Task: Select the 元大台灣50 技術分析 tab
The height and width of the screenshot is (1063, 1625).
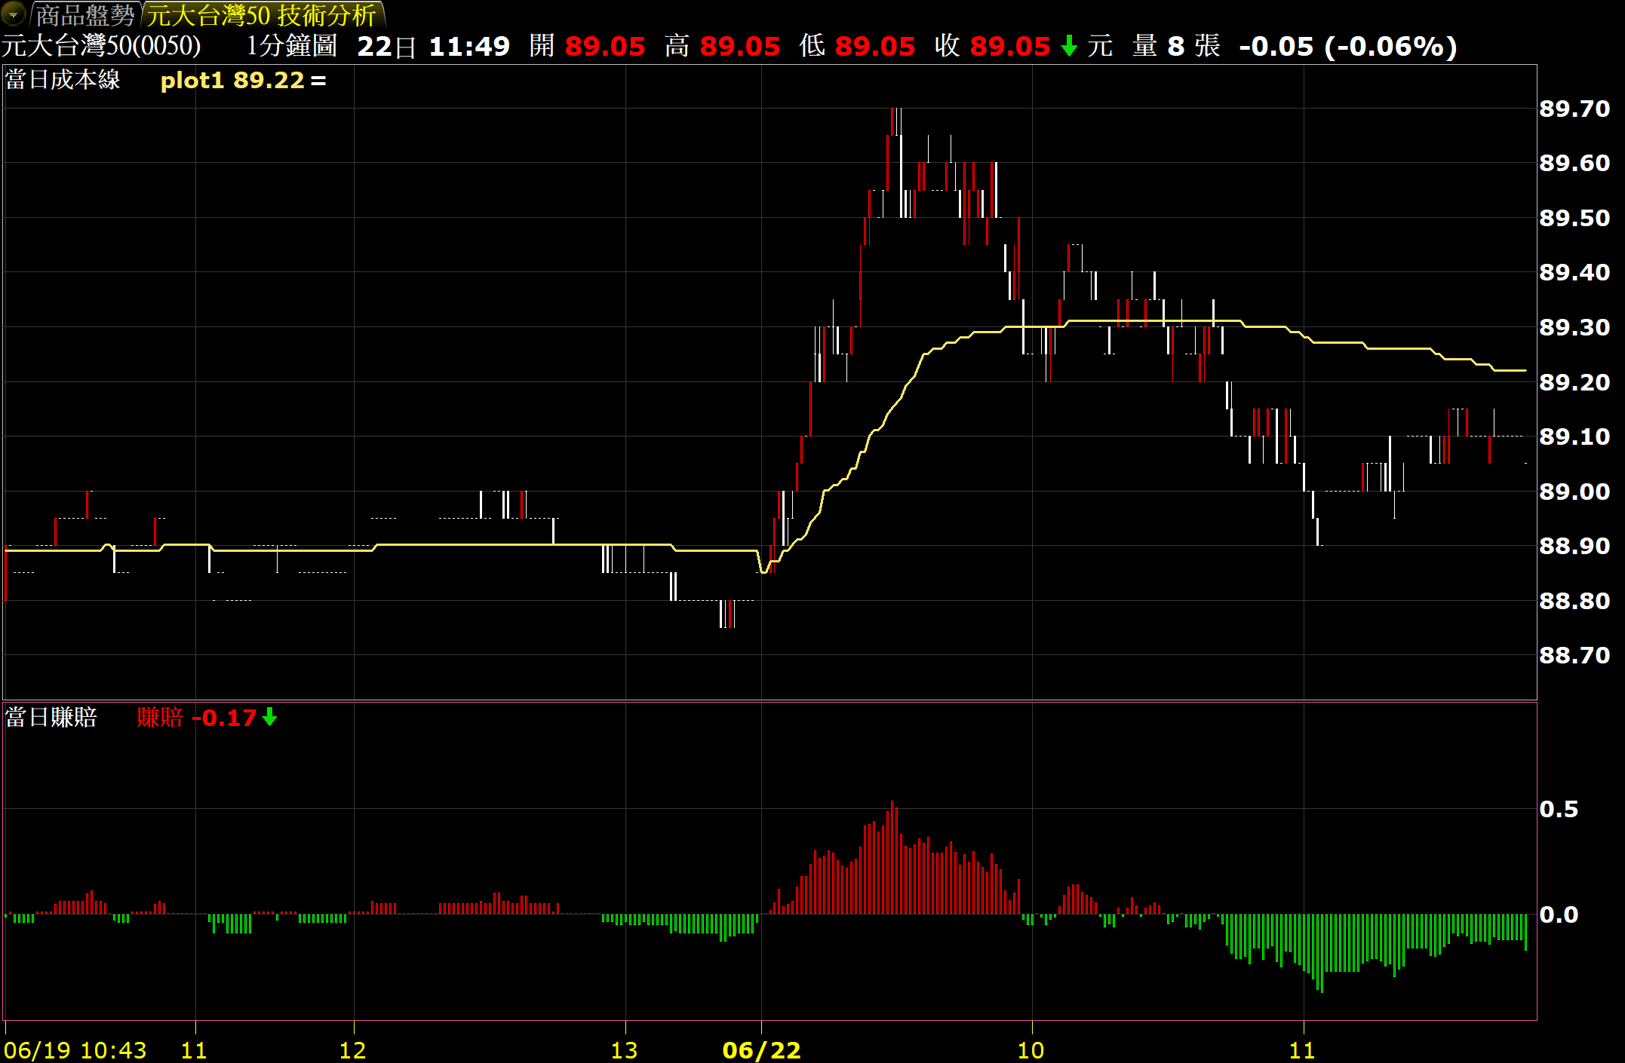Action: pos(261,15)
